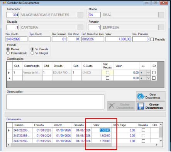Select the Personalizado period option
This screenshot has height=152, width=171.
8,53
